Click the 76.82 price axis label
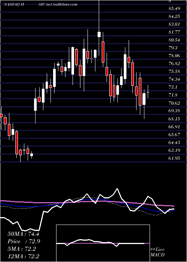The height and width of the screenshot is (262, 187). 174,63
